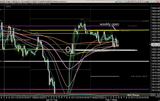Click the 1920.00 price axis label
The width and height of the screenshot is (160, 101).
[x=156, y=61]
